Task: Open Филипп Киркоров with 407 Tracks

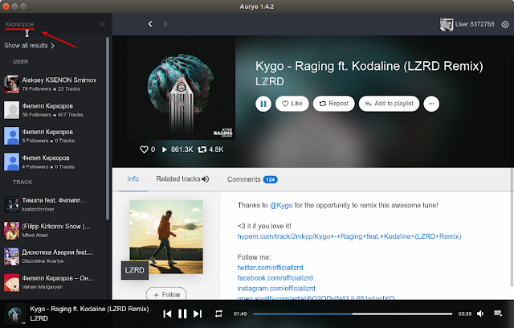Action: [52, 110]
